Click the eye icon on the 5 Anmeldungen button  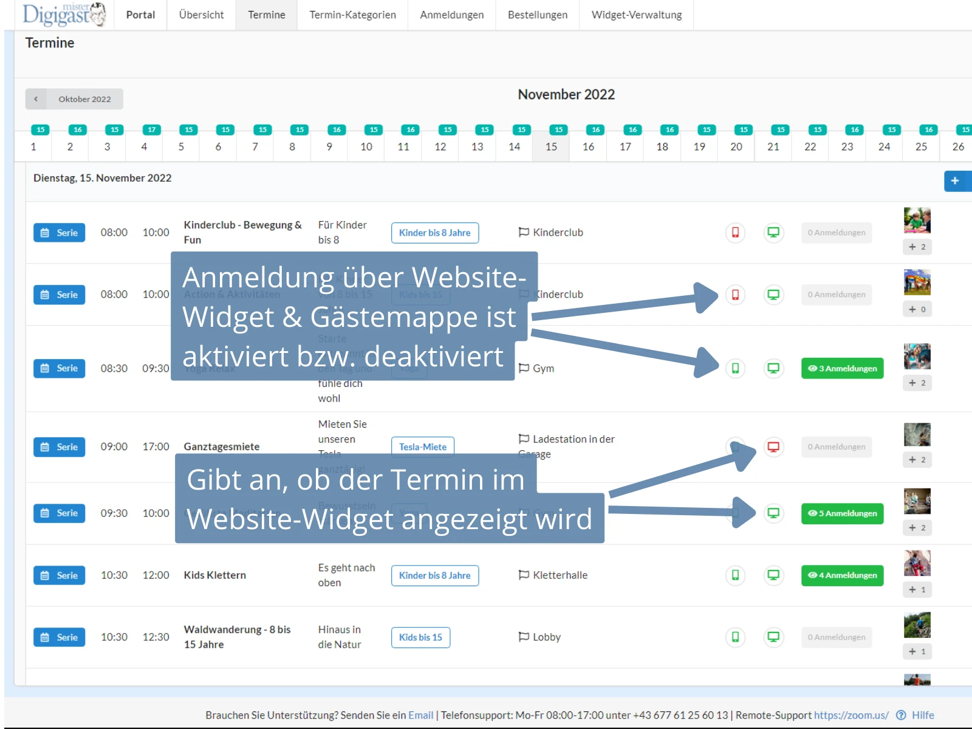[x=812, y=514]
